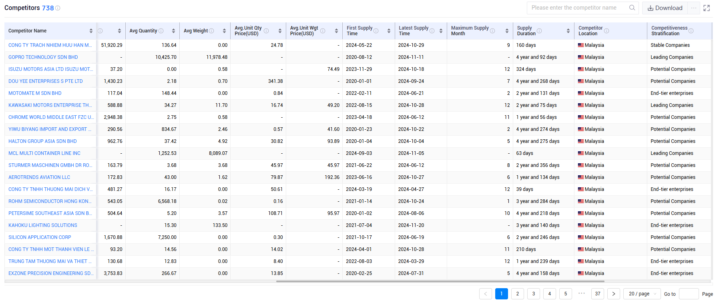Sort the Avg.Unit Wgt Price column
Image resolution: width=717 pixels, height=305 pixels.
(x=336, y=31)
